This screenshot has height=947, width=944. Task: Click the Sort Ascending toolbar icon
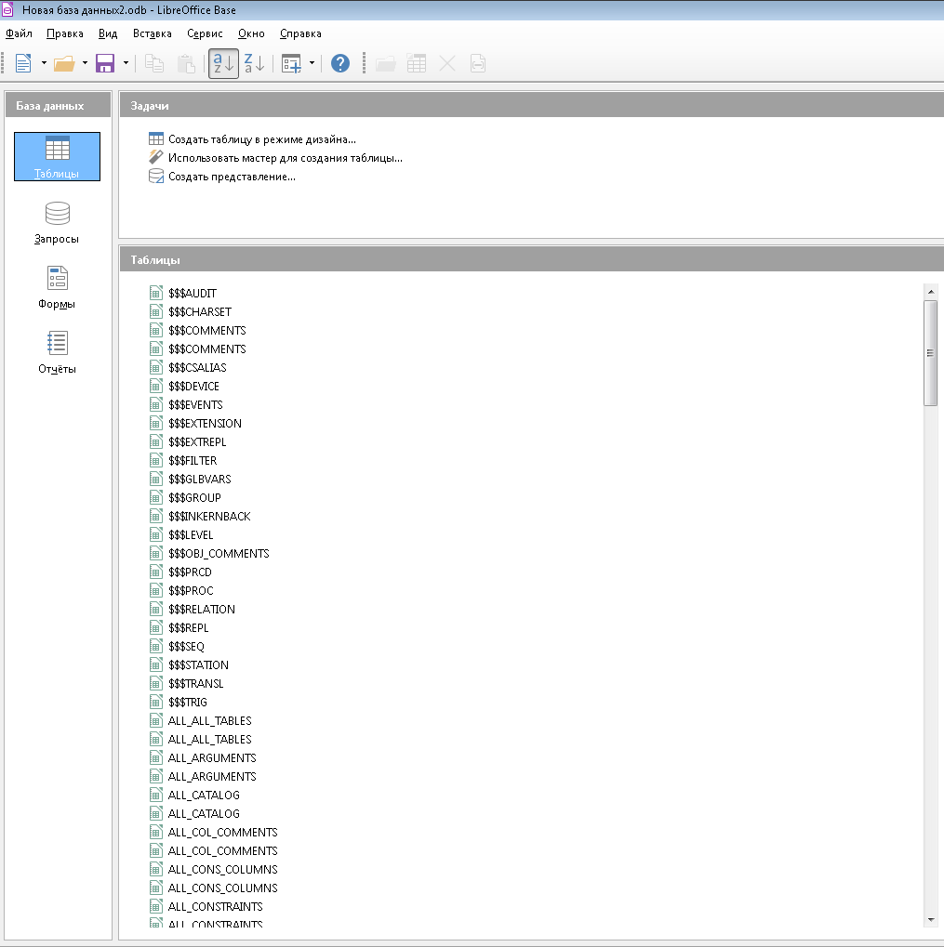pos(223,63)
